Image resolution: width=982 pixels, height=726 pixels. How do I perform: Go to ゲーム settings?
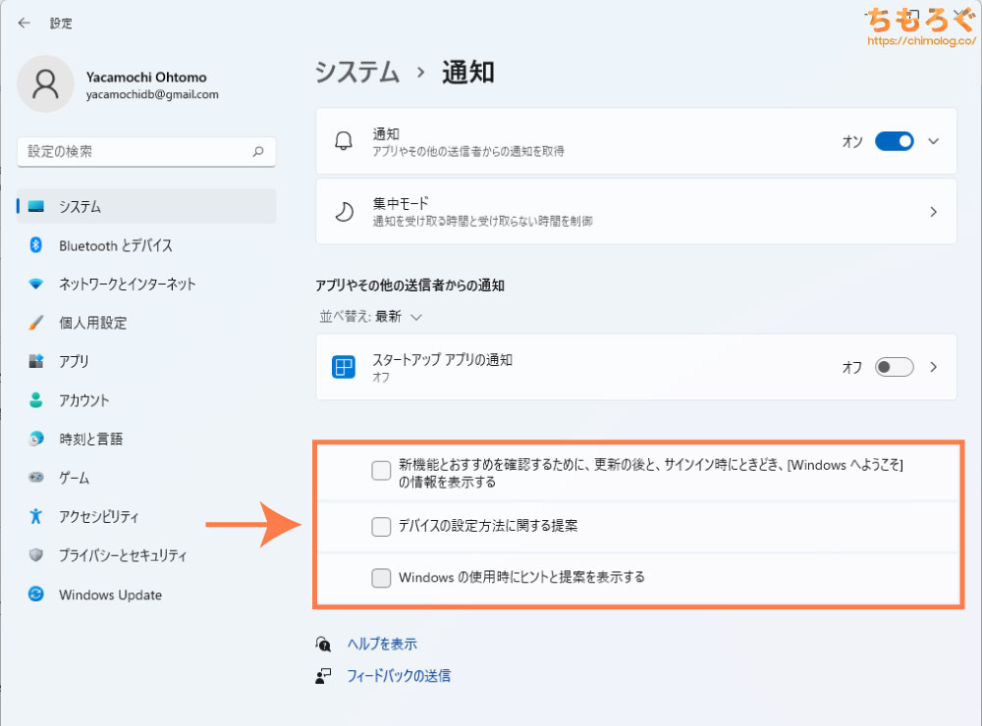(146, 478)
